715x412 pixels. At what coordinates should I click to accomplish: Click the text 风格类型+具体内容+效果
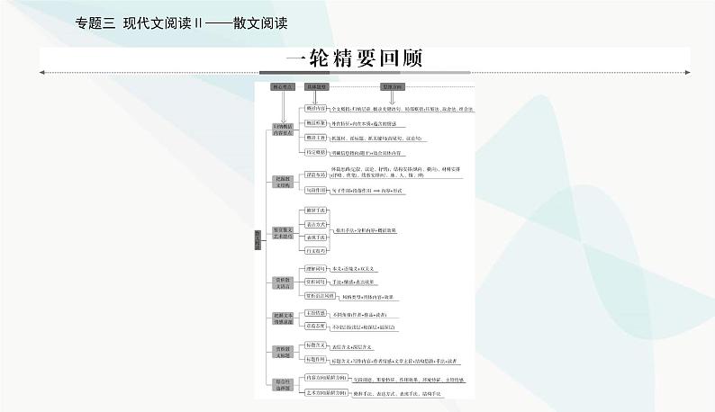pos(367,297)
